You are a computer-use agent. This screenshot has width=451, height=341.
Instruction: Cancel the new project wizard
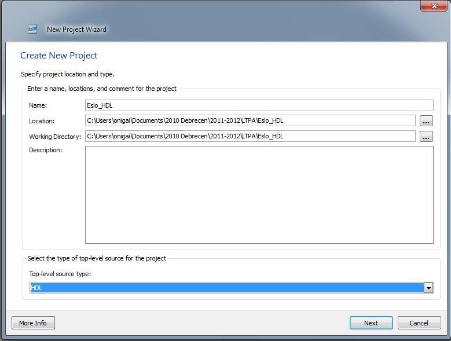[x=419, y=323]
